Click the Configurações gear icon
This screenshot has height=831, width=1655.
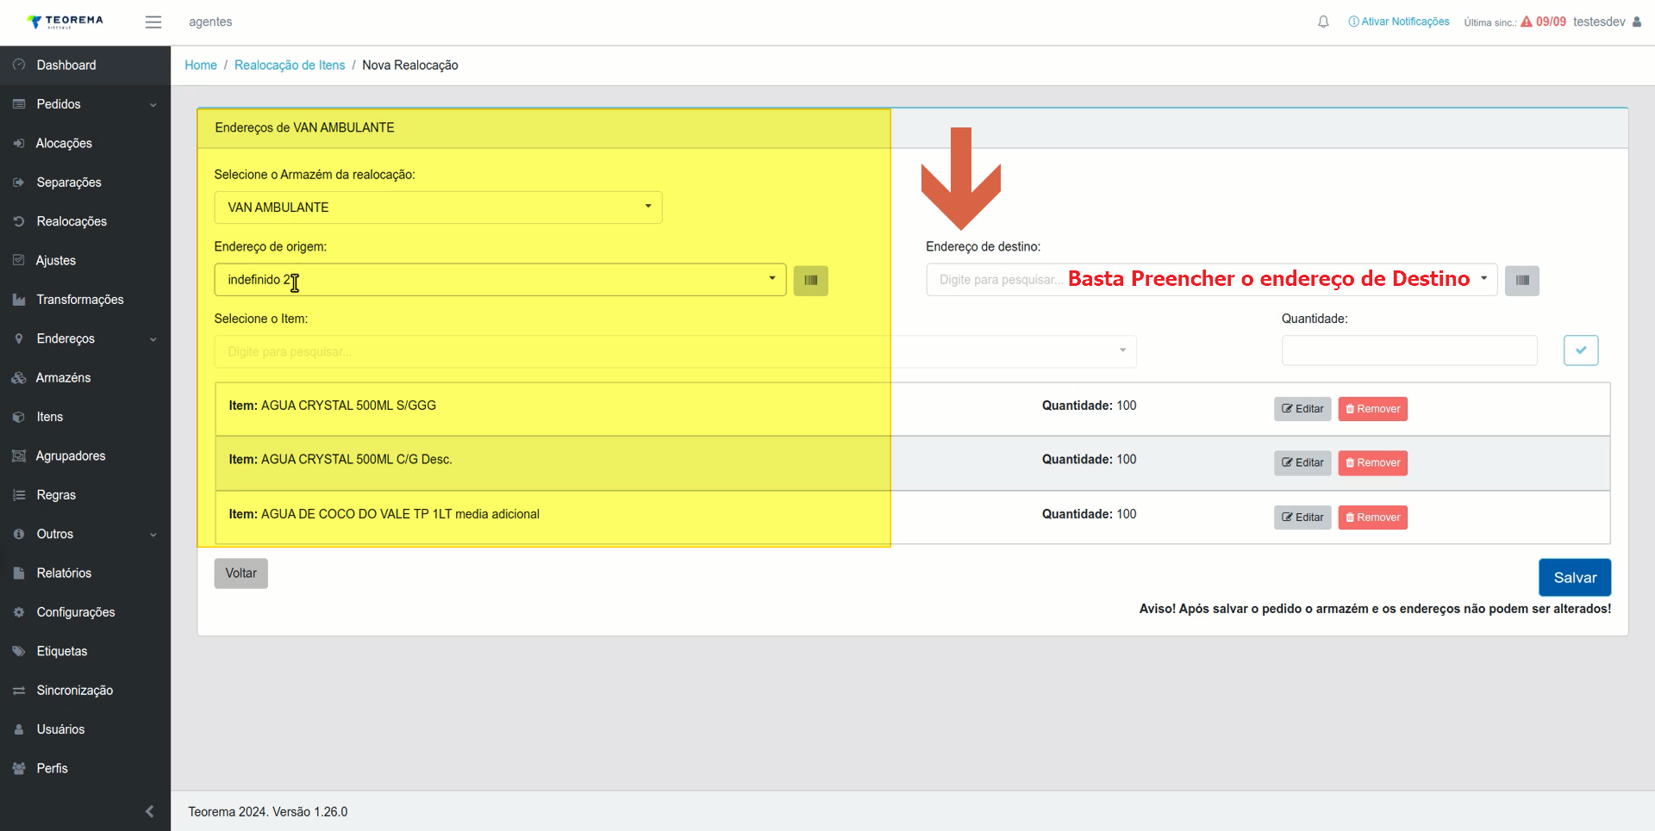(x=19, y=612)
